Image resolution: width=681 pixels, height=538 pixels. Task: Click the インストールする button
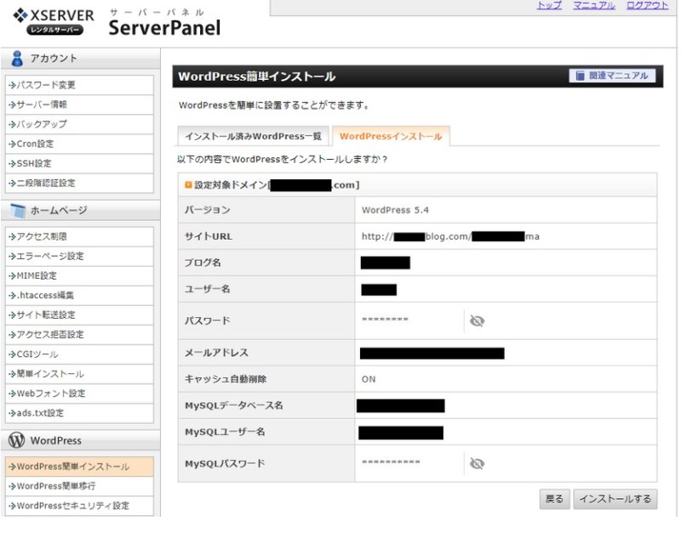pyautogui.click(x=615, y=499)
